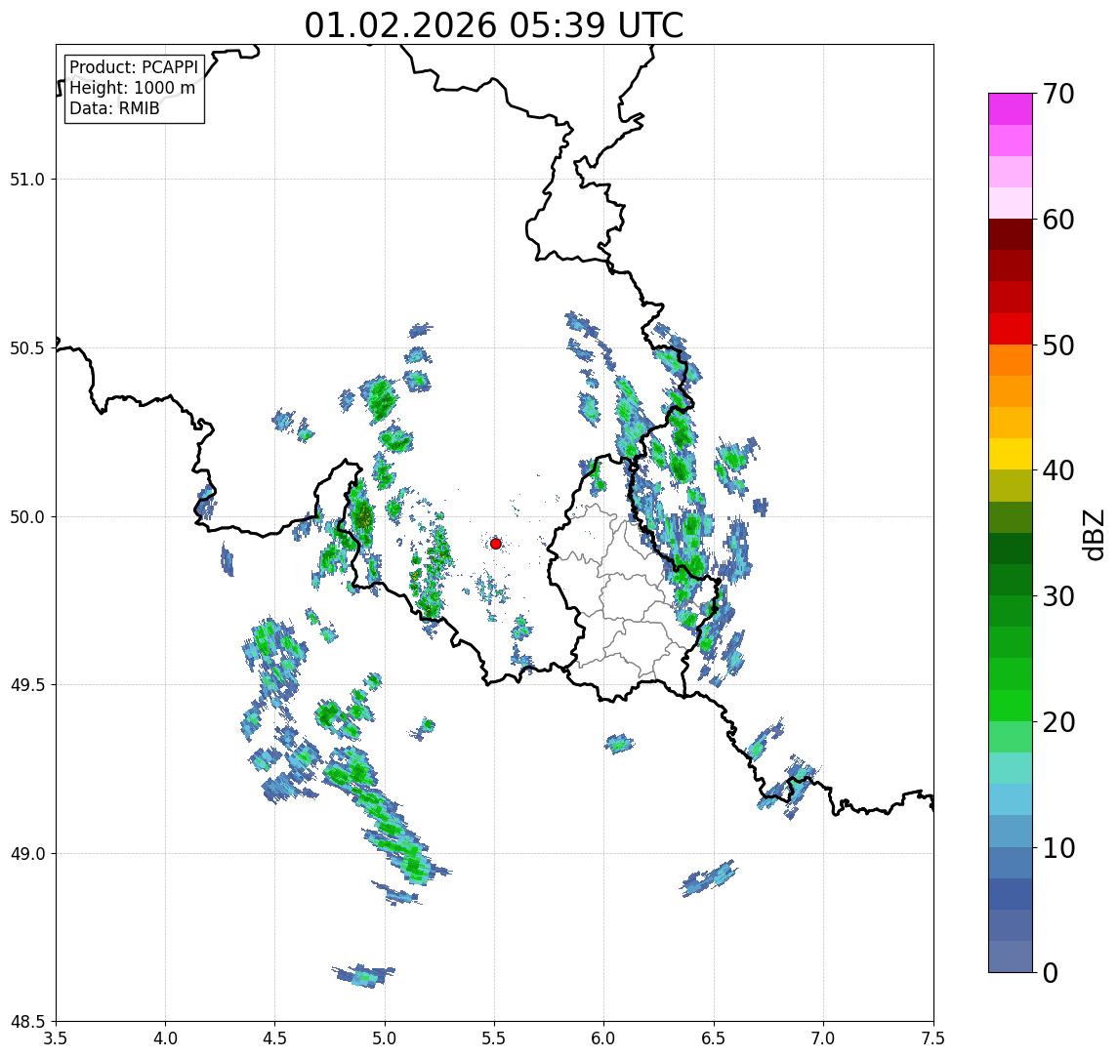Pick the magenta swatch at colorbar top
Viewport: 1118px width, 1058px height.
click(1011, 109)
